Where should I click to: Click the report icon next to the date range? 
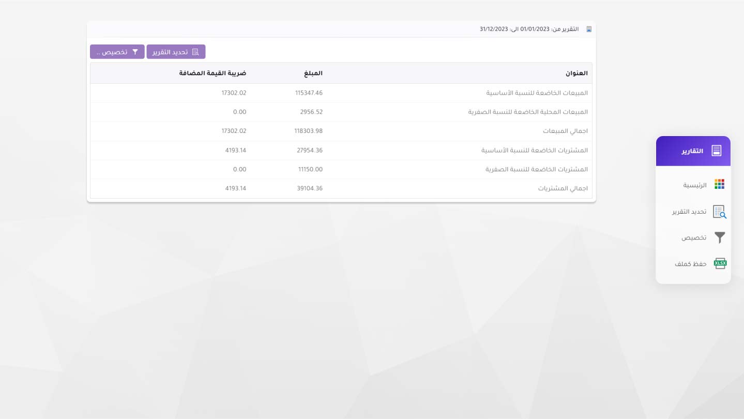point(589,29)
